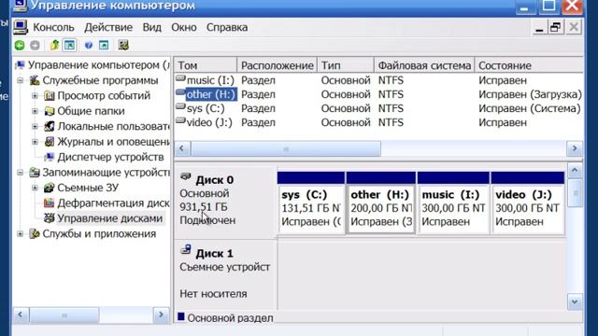Screen dimensions: 598x336
Task: Select the Управление дисками tree item
Action: tap(110, 218)
